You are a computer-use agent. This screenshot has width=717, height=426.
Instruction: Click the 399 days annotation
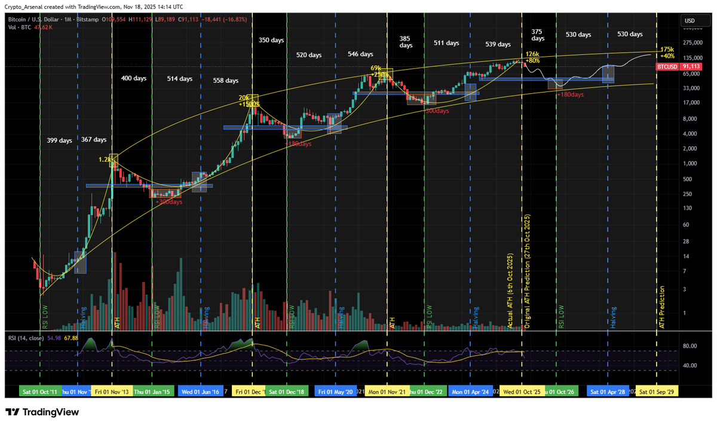tap(59, 140)
